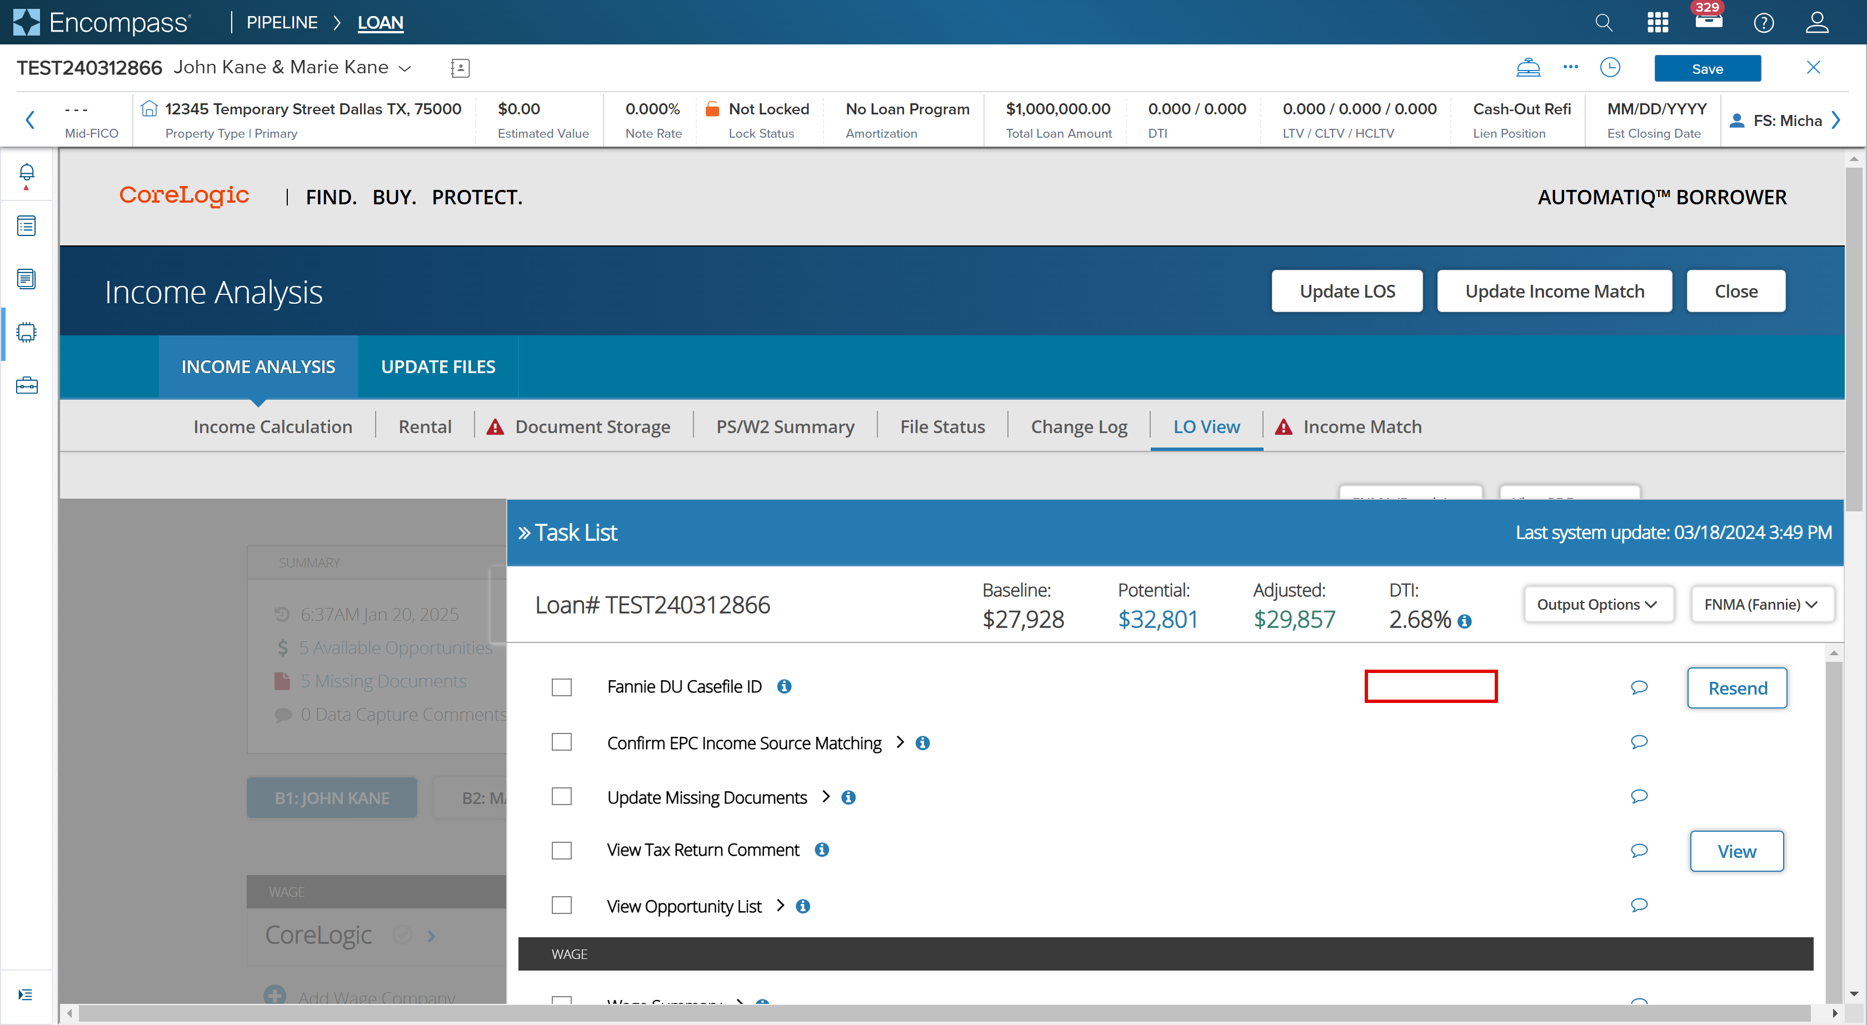This screenshot has height=1025, width=1867.
Task: Check the Fannie DU Casefile ID checkbox
Action: click(x=562, y=687)
